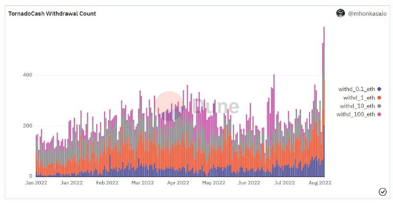Click the Feb 2022 x-axis label

click(107, 182)
